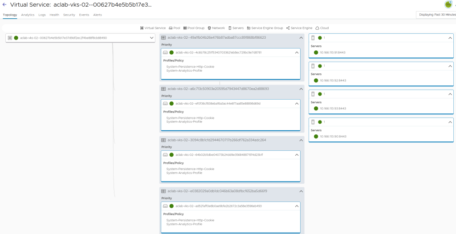The image size is (456, 234).
Task: Click the Cloud legend icon
Action: pos(317,28)
